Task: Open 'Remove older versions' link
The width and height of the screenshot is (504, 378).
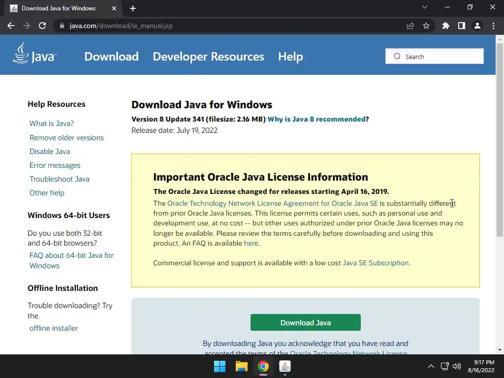Action: [x=66, y=138]
